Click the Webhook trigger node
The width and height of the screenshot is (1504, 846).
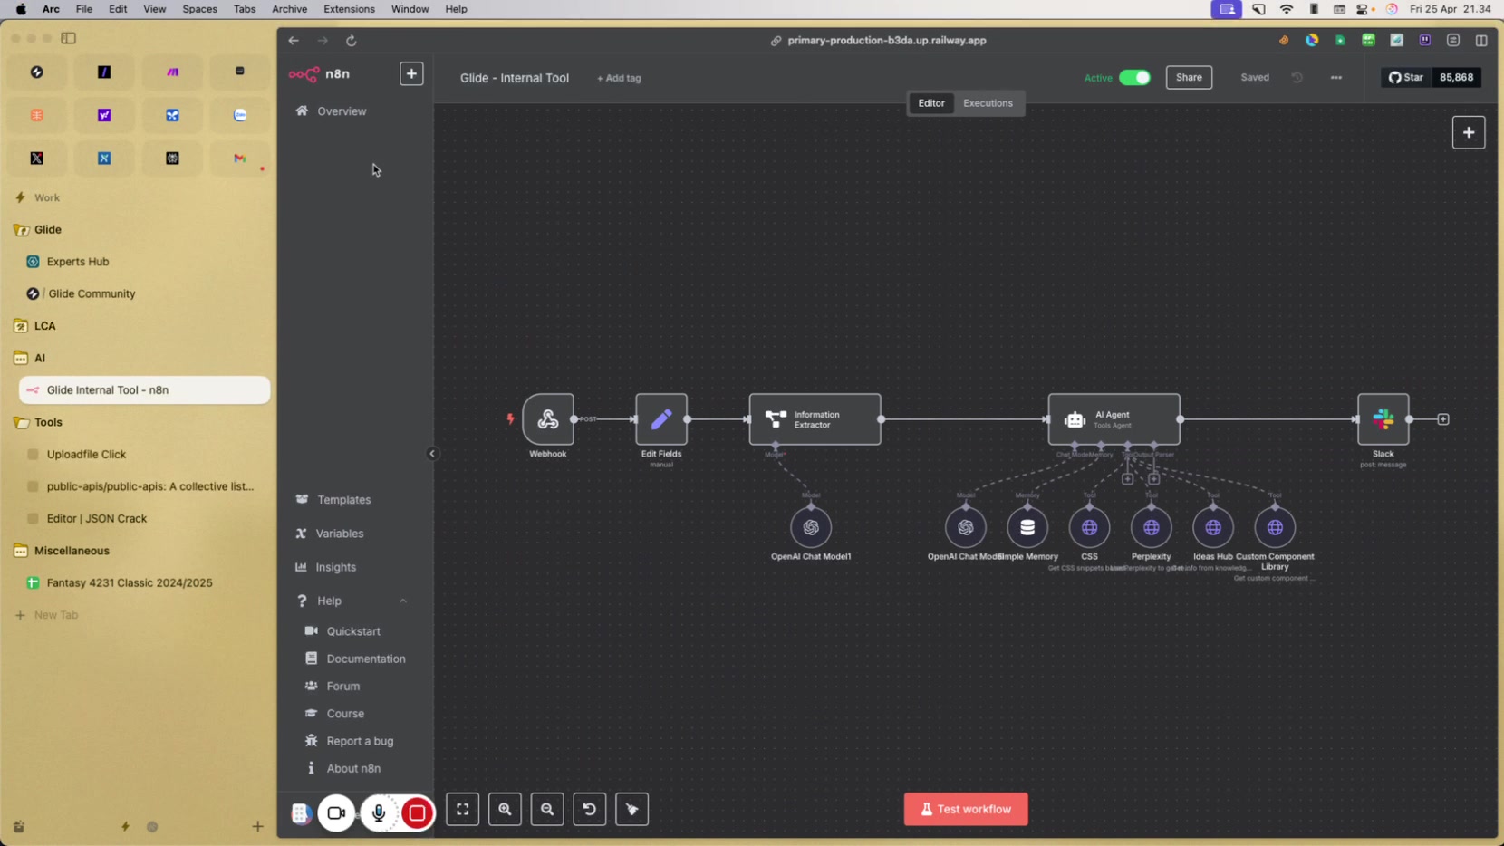point(548,418)
